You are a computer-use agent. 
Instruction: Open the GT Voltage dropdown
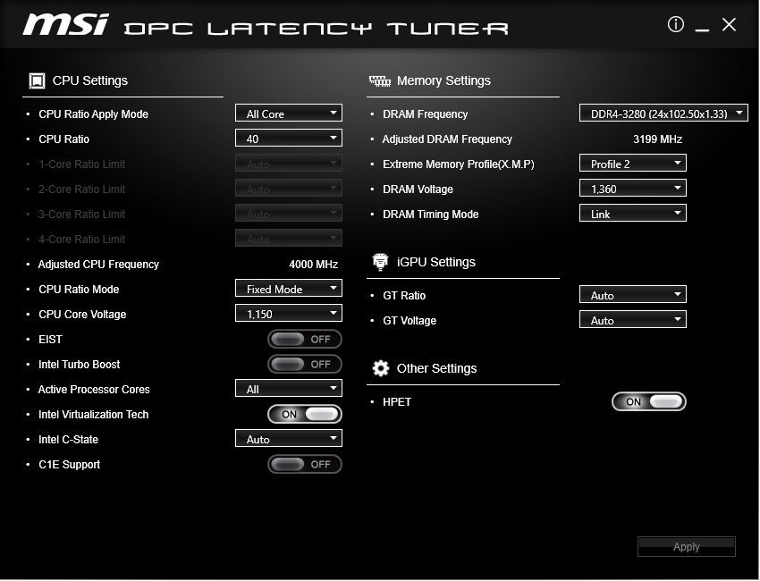[633, 320]
